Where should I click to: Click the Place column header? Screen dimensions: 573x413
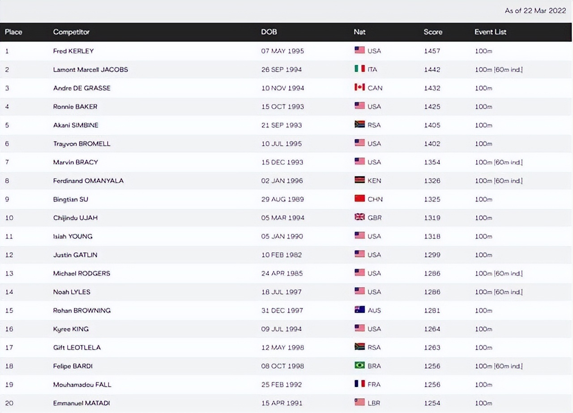coord(13,32)
